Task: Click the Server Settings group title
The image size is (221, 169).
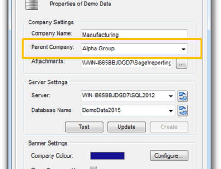Action: point(48,82)
